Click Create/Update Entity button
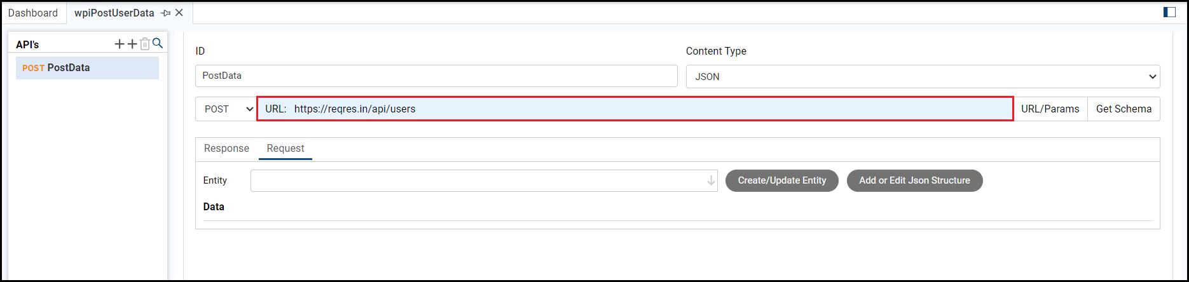1189x282 pixels. (x=781, y=180)
